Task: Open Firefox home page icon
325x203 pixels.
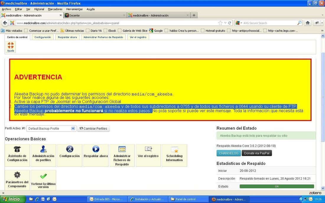Action: 308,23
